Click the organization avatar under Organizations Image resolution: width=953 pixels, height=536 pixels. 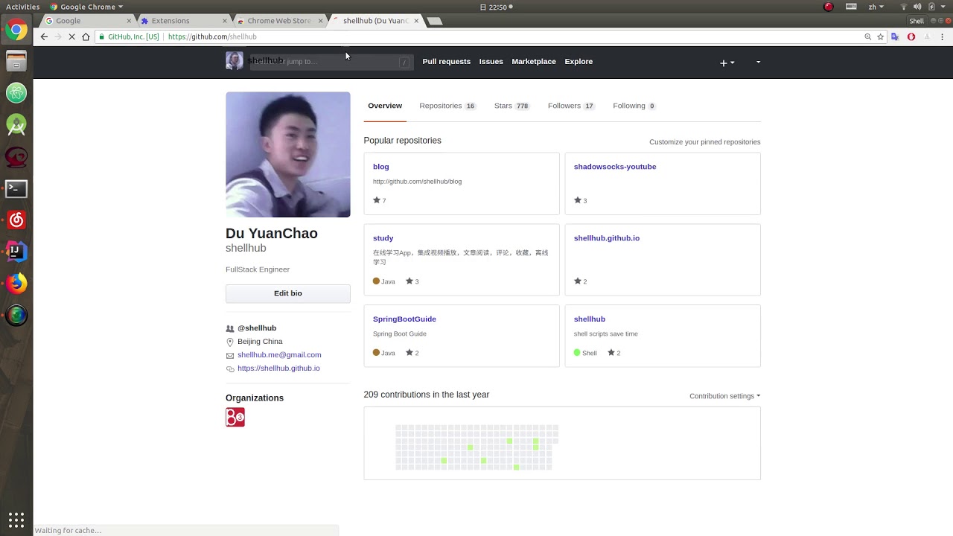coord(235,417)
